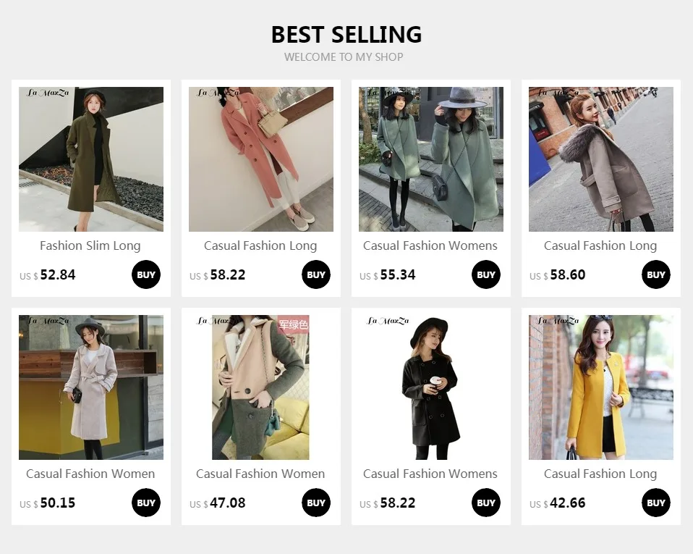Select the US $42.66 price text

[557, 503]
